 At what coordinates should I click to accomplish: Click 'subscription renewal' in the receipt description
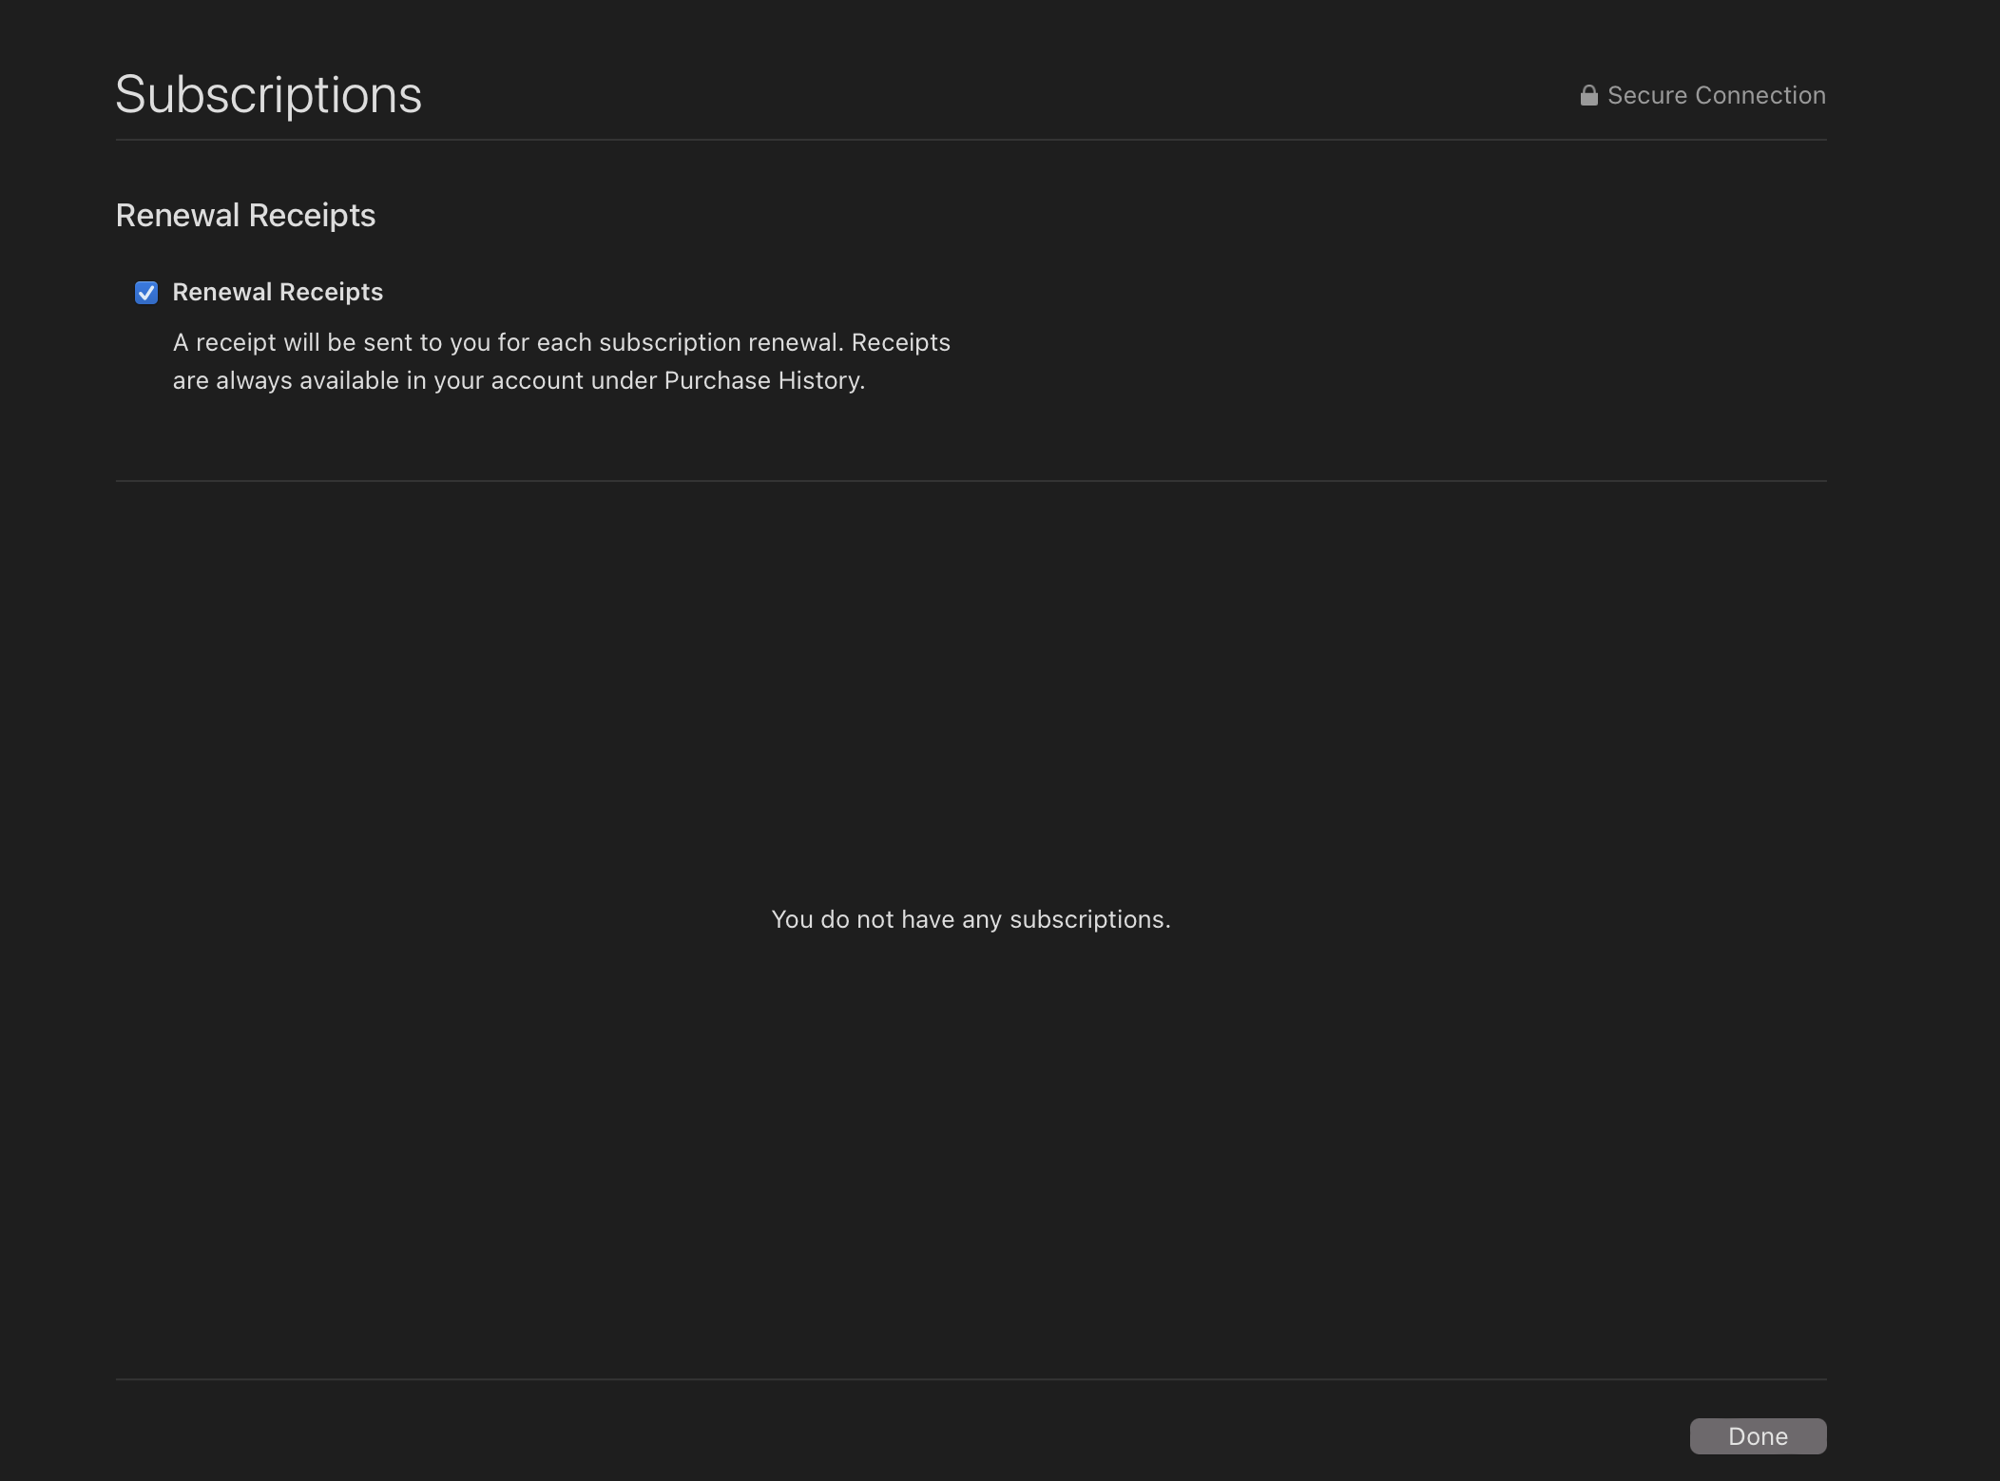click(x=720, y=342)
